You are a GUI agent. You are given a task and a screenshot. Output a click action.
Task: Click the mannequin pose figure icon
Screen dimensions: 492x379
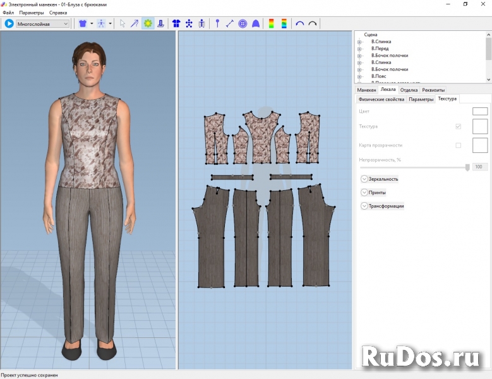click(x=101, y=23)
